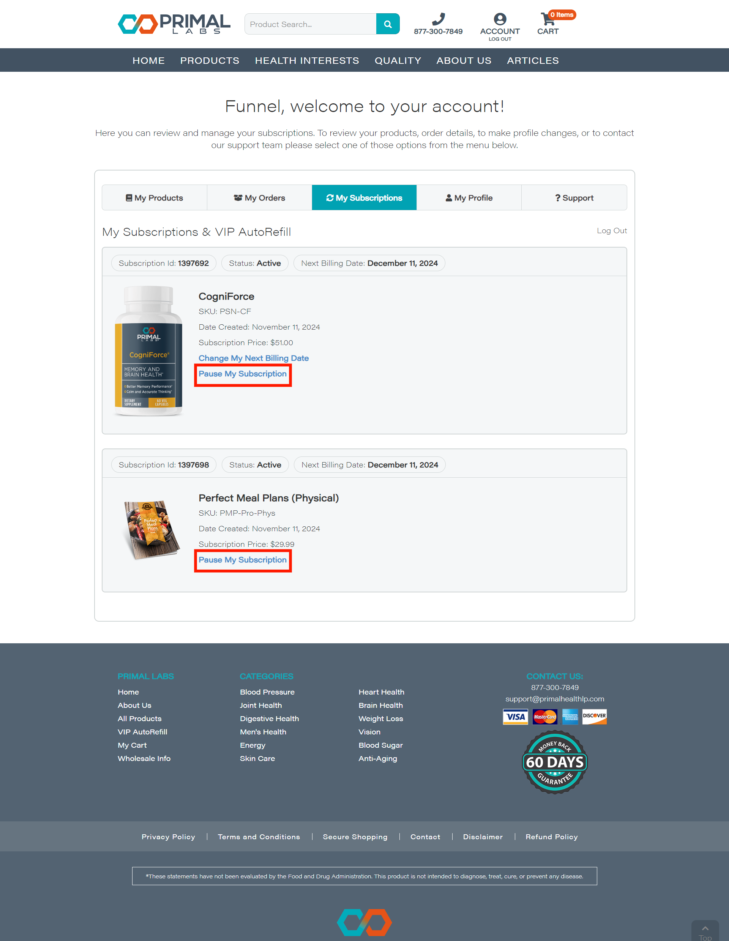Screen dimensions: 729x941
Task: Open the Support tab
Action: (574, 198)
